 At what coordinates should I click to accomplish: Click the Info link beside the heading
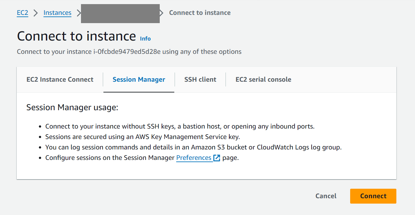pos(145,39)
